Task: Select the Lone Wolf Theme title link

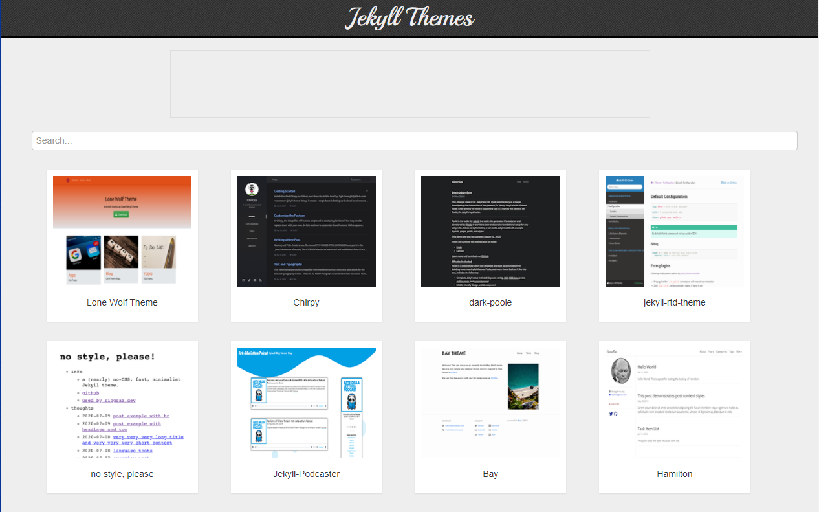Action: (x=122, y=302)
